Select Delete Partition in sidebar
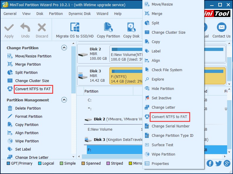Viewport: 233px width, 174px height. coord(24,108)
